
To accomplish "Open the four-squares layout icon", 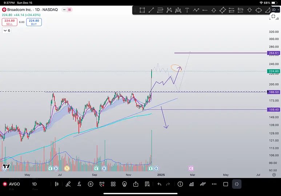I will [x=113, y=184].
